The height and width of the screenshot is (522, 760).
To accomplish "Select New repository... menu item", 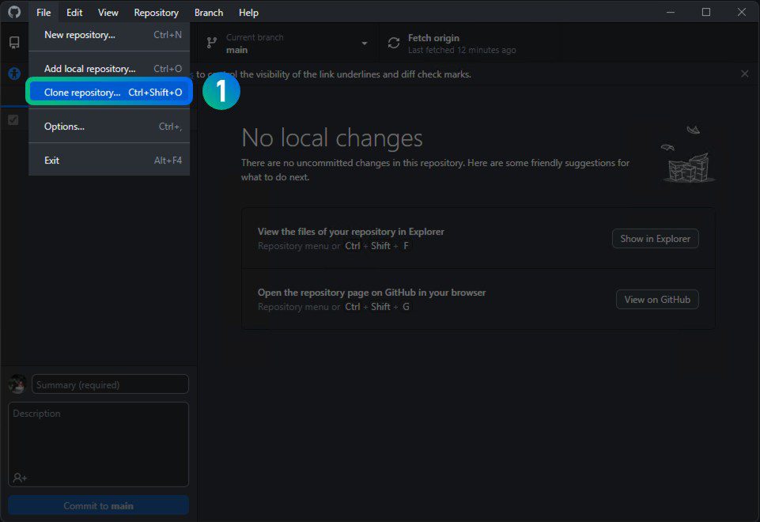I will tap(109, 35).
